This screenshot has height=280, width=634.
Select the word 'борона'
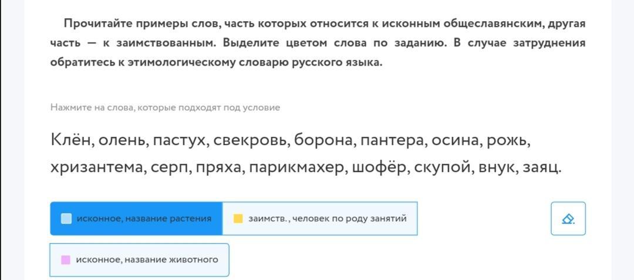tap(323, 140)
